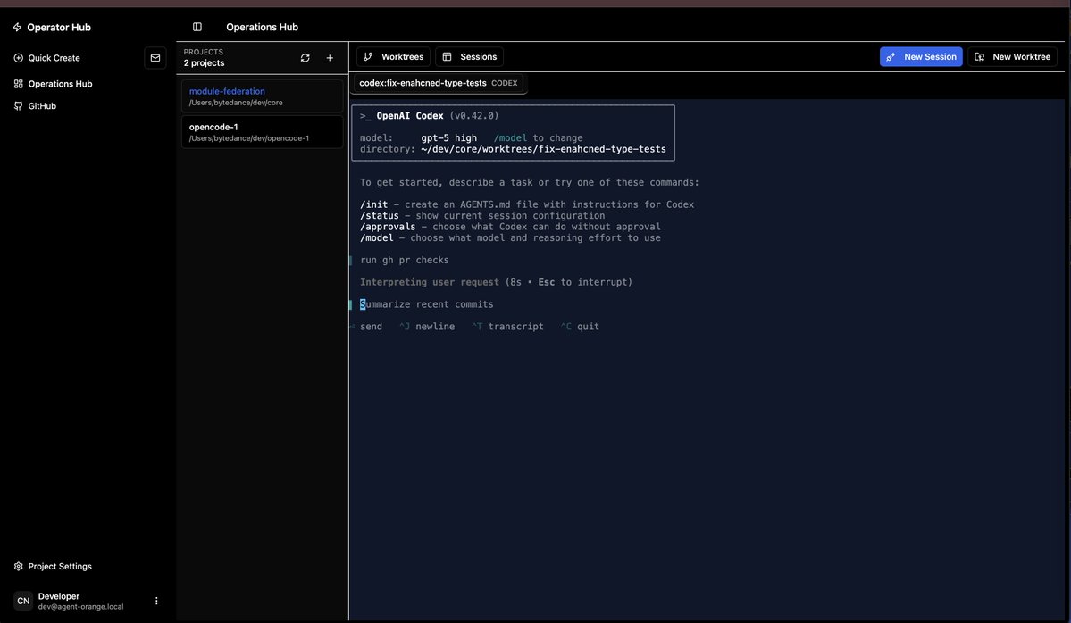
Task: Click the New Worktree folder icon
Action: [x=980, y=56]
